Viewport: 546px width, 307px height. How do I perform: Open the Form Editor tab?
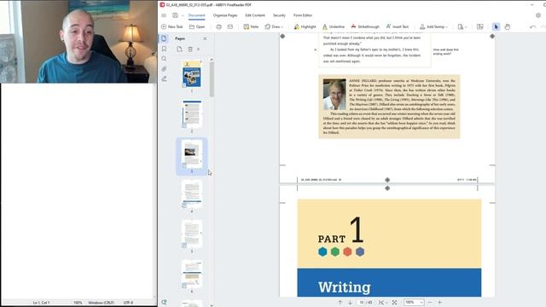coord(303,15)
